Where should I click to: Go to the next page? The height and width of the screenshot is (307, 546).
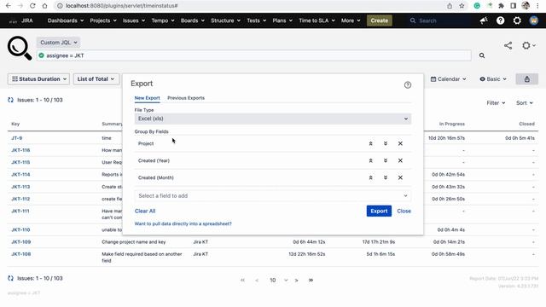[297, 281]
